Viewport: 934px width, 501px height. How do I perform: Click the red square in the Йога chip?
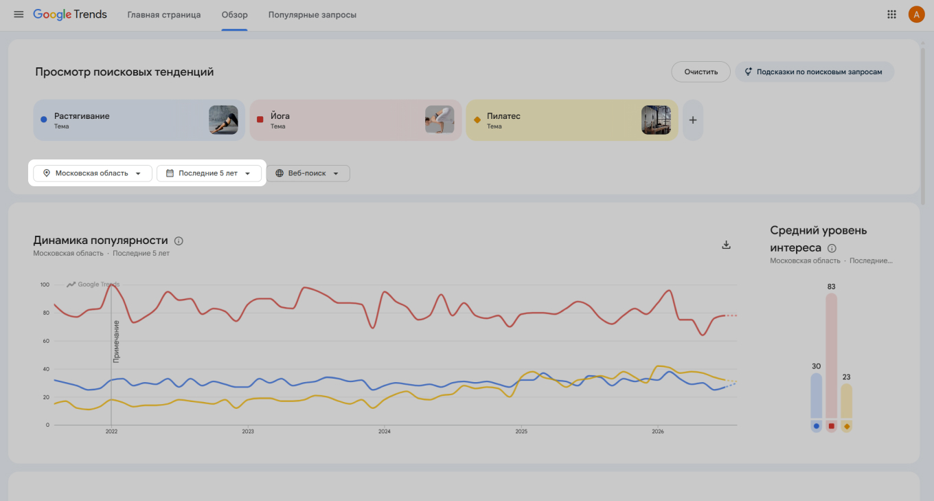pos(260,120)
